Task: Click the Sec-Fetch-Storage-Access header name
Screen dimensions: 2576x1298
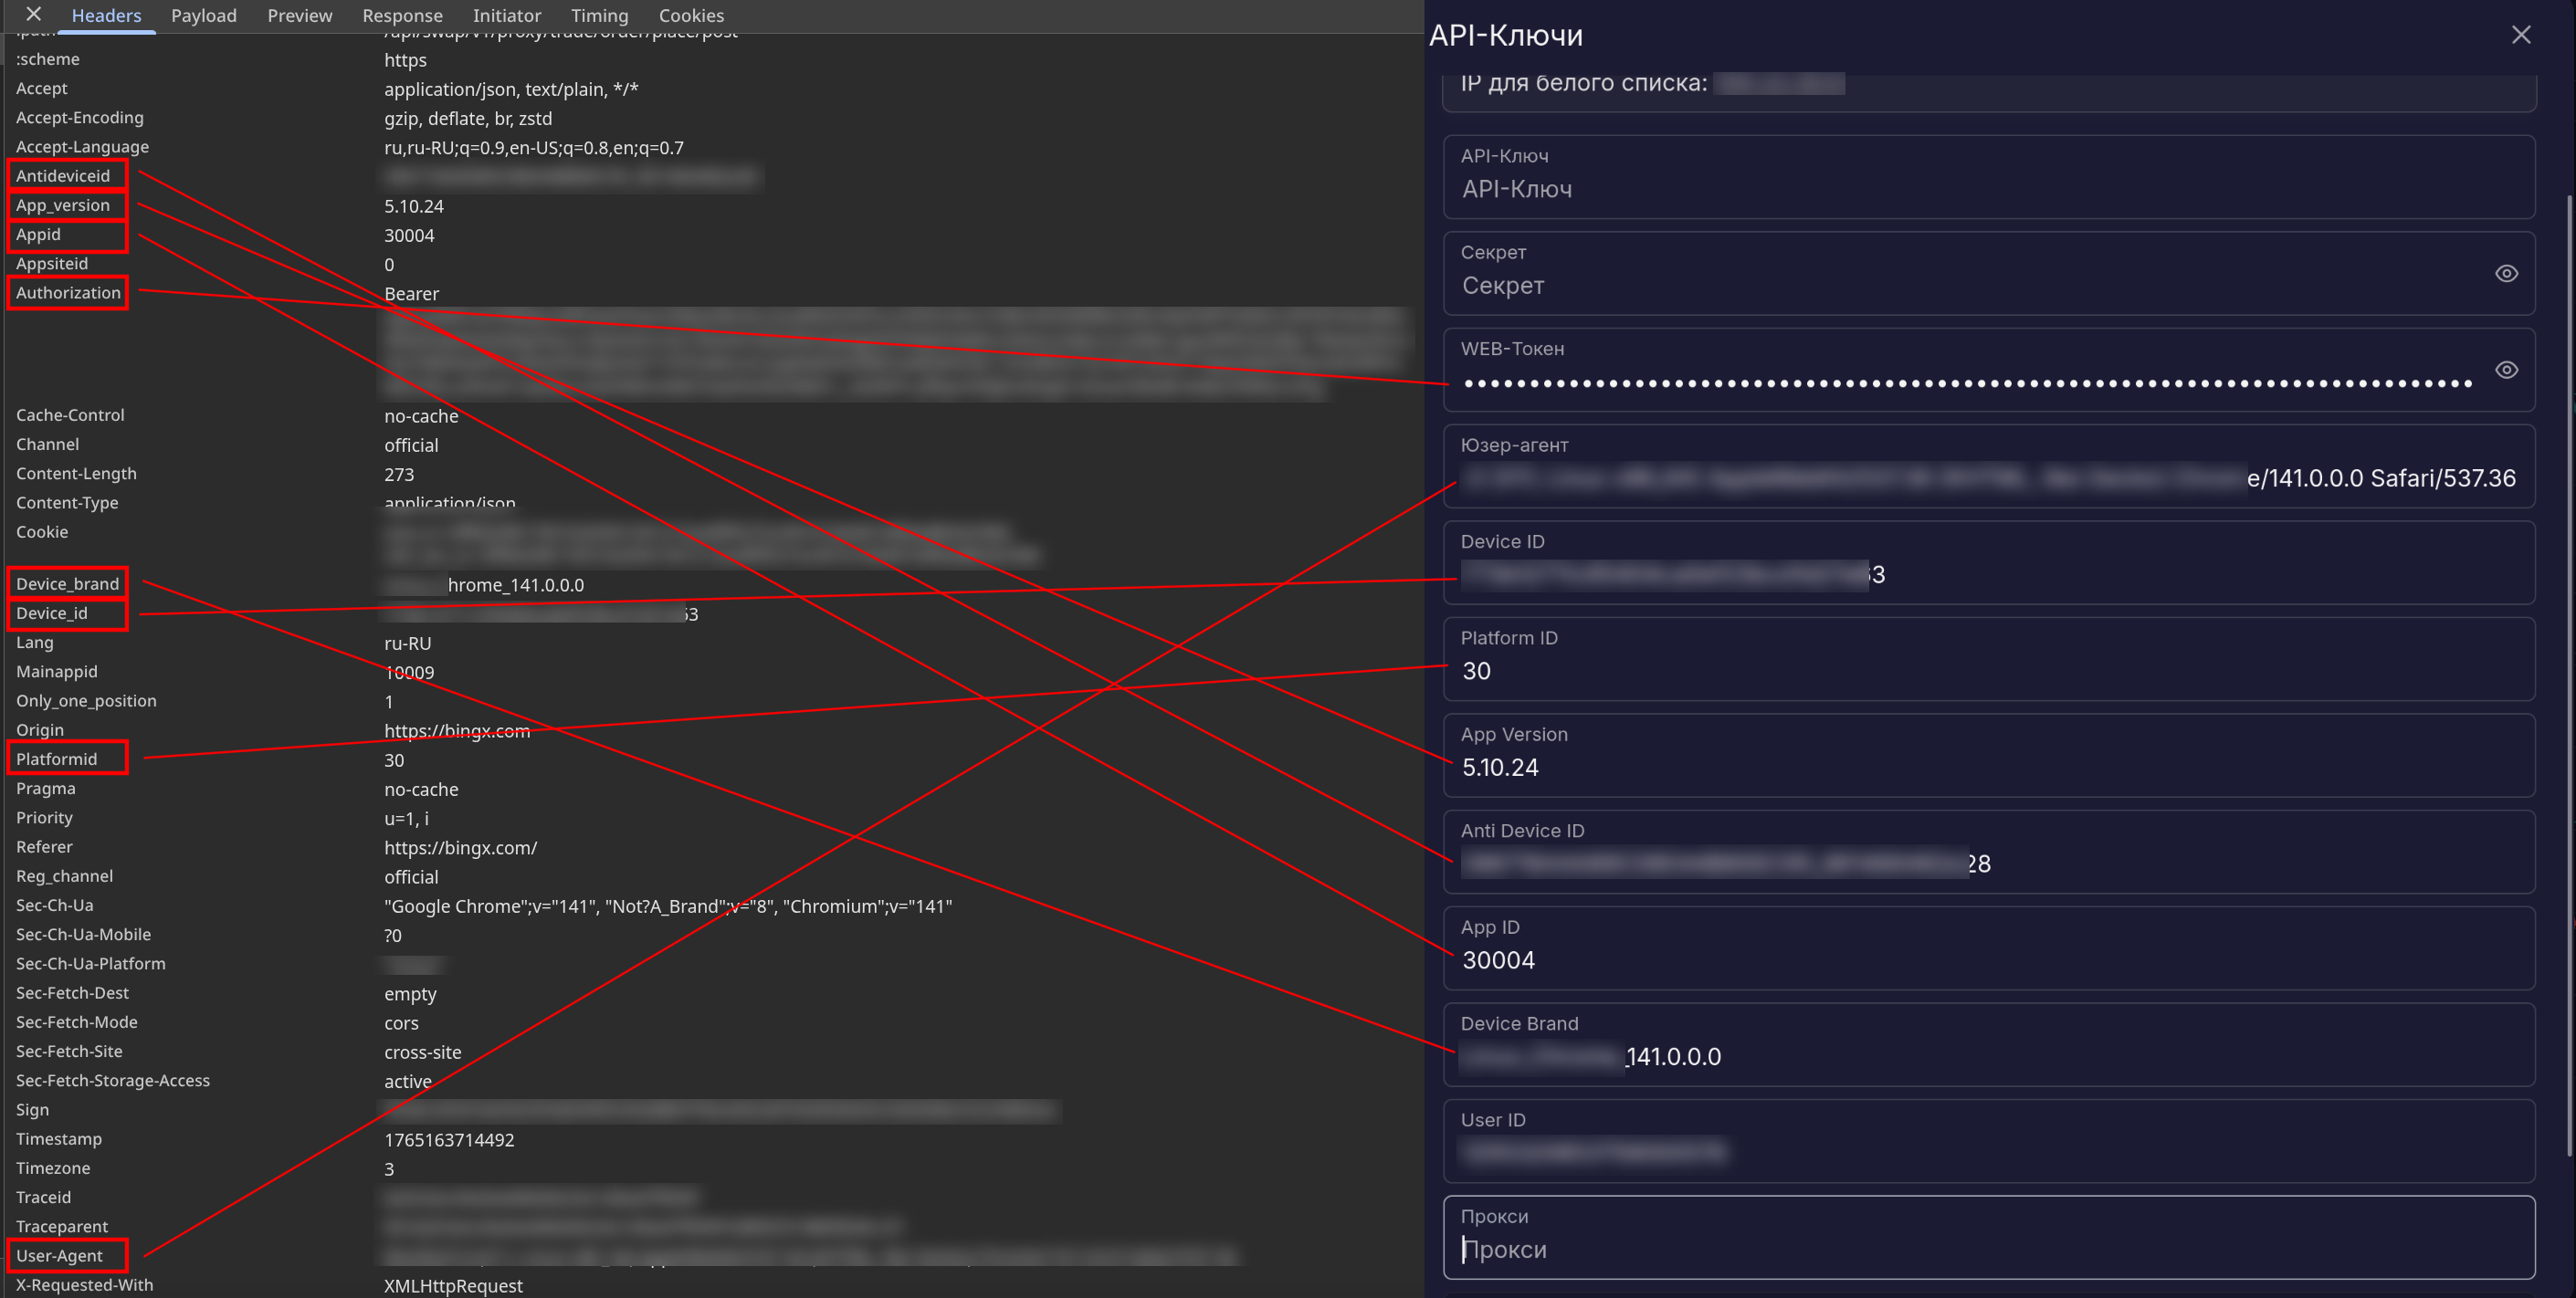Action: 113,1080
